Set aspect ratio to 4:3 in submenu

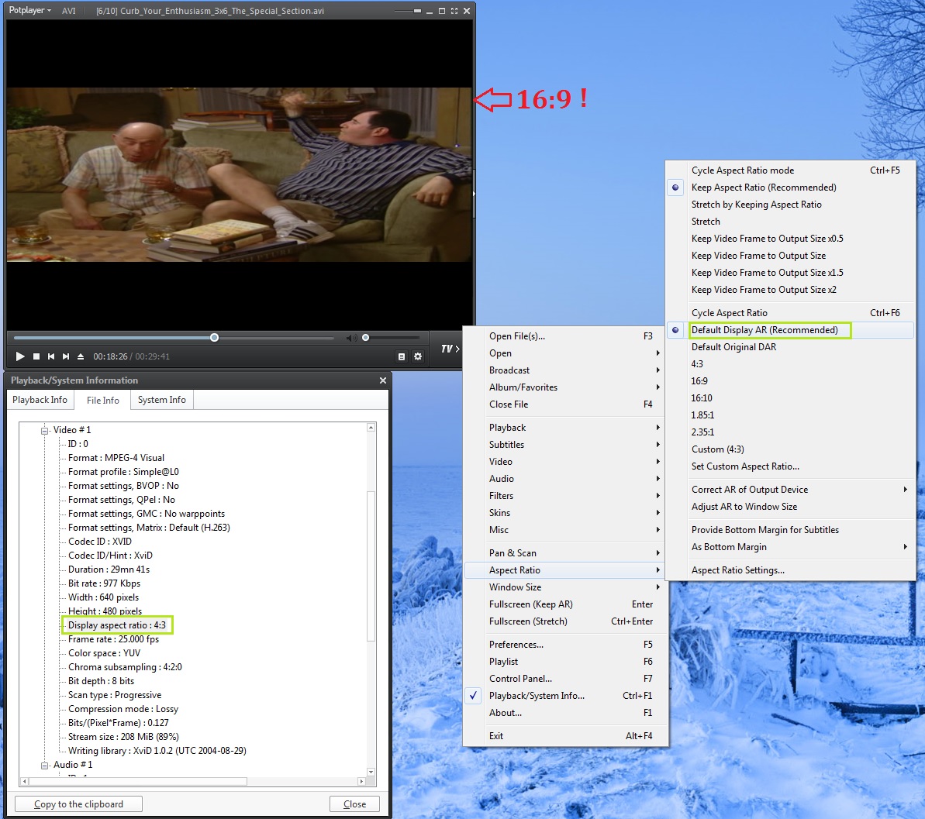tap(791, 364)
